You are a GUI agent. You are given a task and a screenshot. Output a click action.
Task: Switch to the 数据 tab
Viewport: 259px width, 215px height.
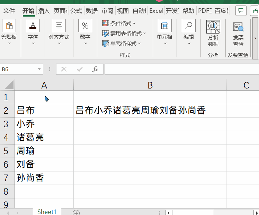click(x=92, y=11)
